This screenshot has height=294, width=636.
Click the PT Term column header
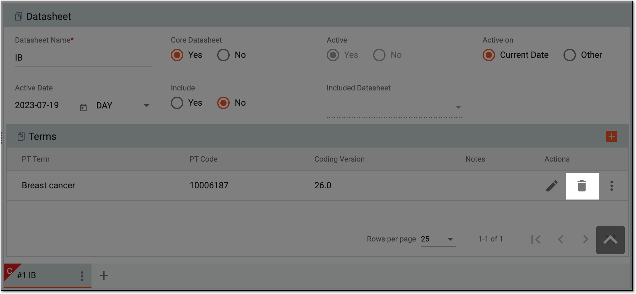[x=35, y=159]
